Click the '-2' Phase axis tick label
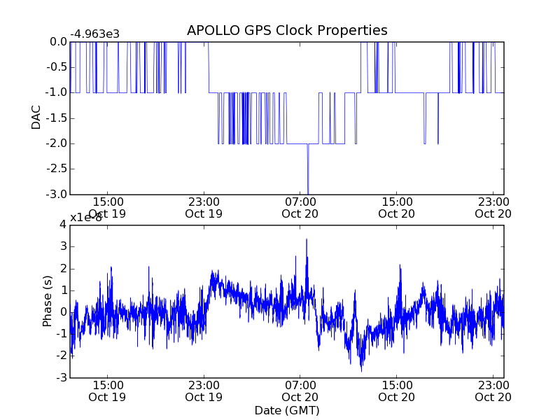 [x=62, y=356]
